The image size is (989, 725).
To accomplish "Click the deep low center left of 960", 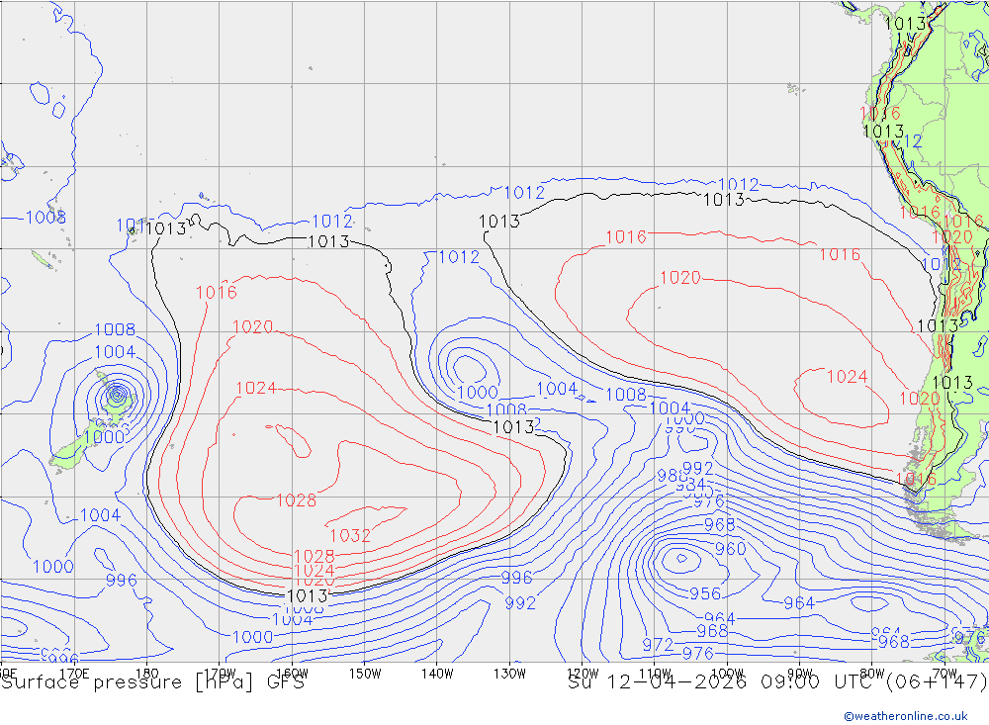I will pos(680,559).
